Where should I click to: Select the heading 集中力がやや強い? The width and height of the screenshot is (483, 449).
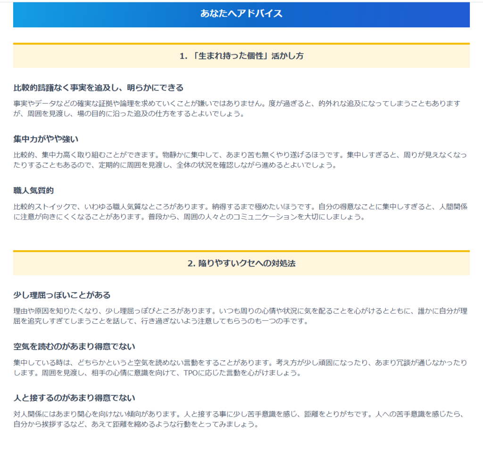[x=46, y=139]
